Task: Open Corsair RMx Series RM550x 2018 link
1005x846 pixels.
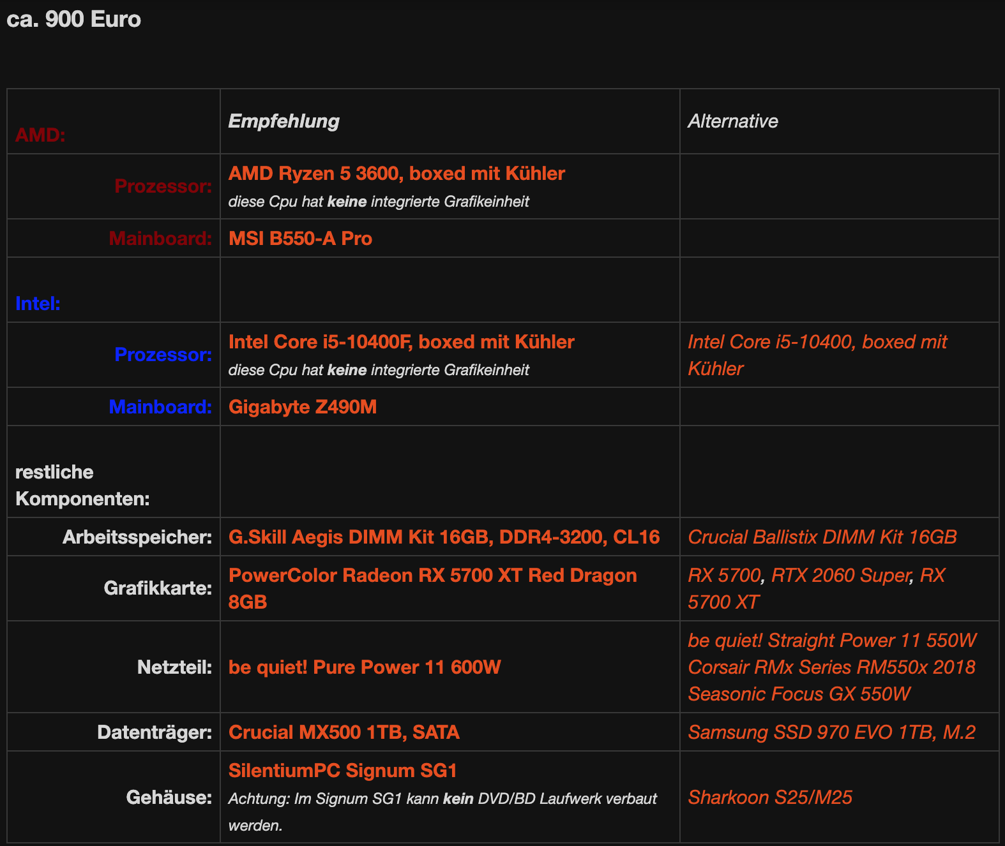Action: [x=831, y=667]
